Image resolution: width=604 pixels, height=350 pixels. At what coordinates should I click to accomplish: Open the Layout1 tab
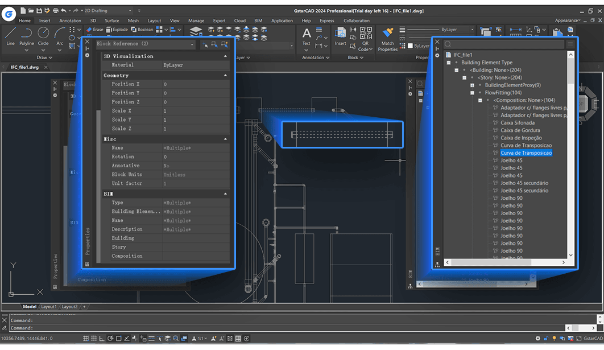pos(49,306)
